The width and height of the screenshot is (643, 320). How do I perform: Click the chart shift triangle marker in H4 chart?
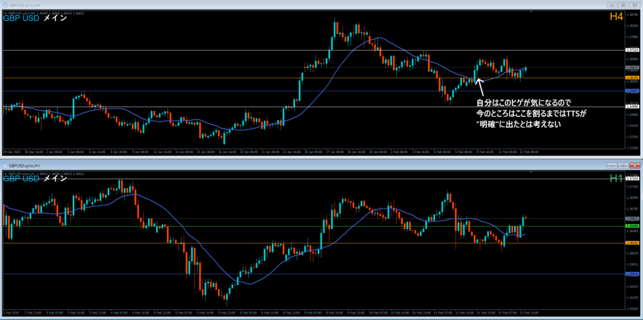[x=531, y=13]
